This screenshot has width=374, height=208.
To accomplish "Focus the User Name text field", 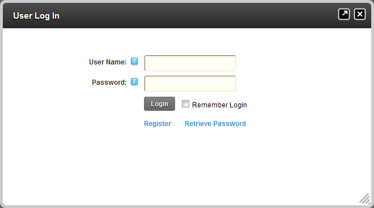I will [x=190, y=63].
